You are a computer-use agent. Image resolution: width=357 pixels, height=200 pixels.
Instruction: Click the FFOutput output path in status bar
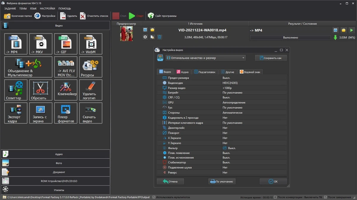pyautogui.click(x=79, y=197)
